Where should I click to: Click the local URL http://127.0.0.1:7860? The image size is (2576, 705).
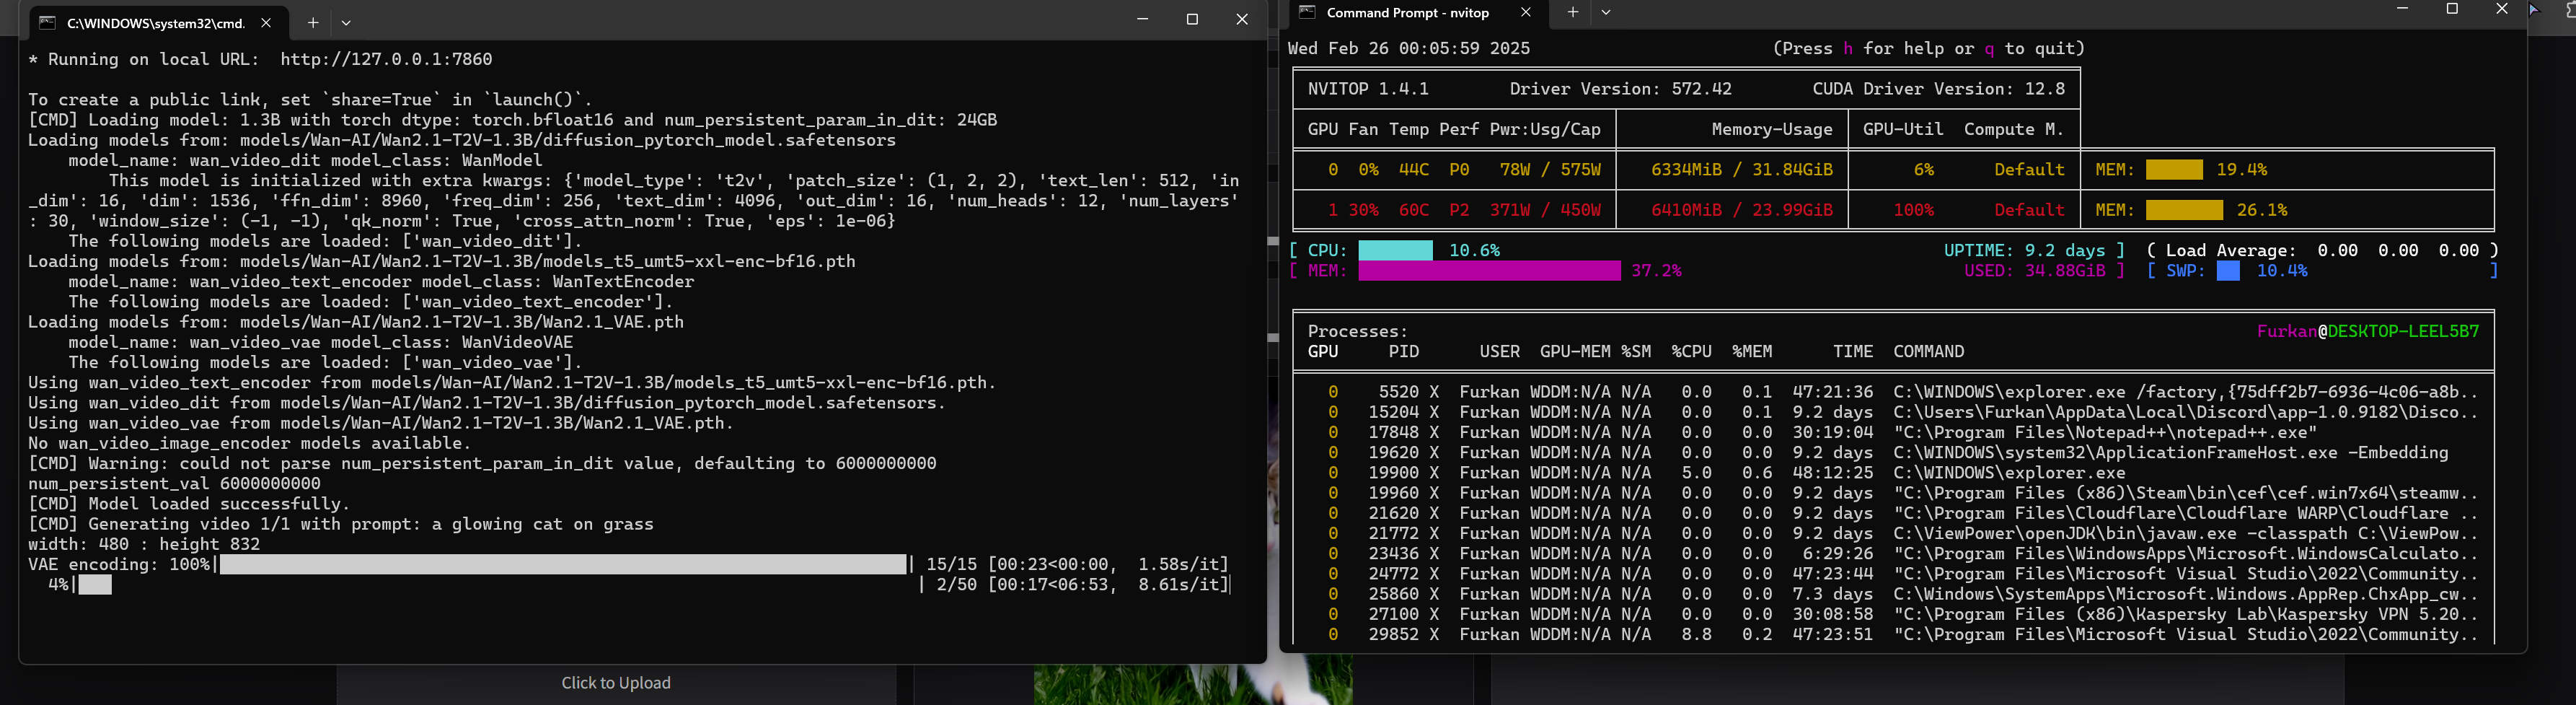pos(386,59)
